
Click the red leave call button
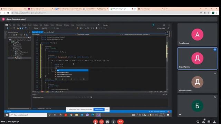tap(121, 122)
